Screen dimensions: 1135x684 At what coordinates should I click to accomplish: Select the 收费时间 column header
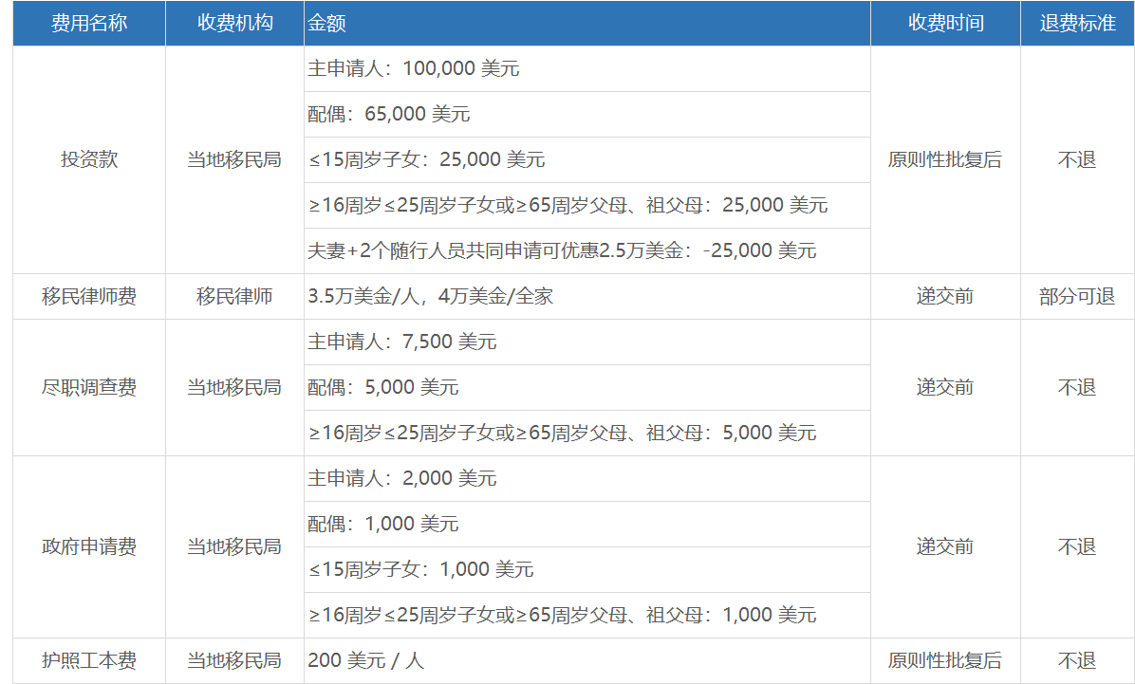[945, 24]
